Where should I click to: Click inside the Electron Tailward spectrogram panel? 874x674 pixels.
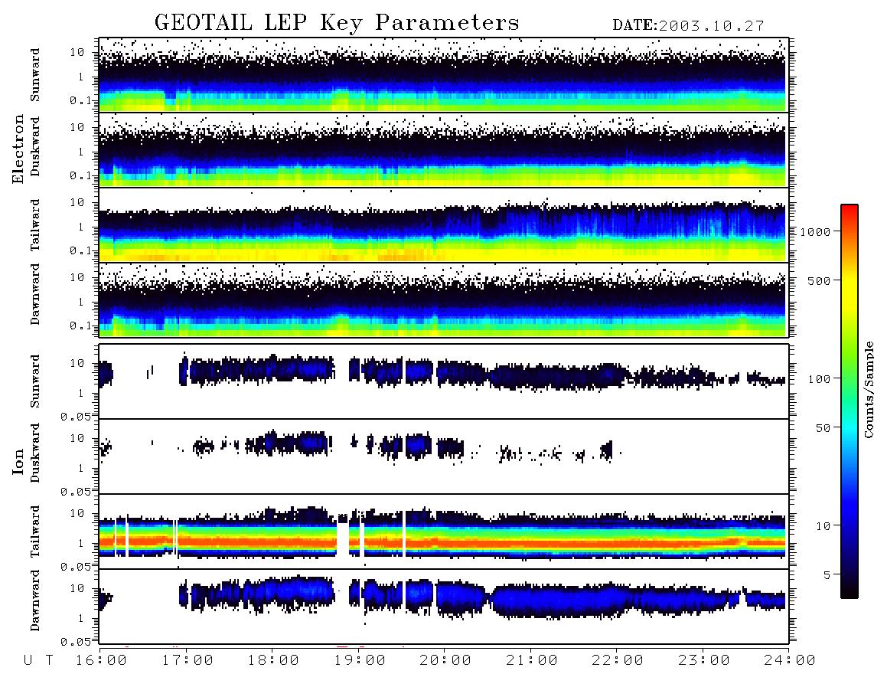444,225
